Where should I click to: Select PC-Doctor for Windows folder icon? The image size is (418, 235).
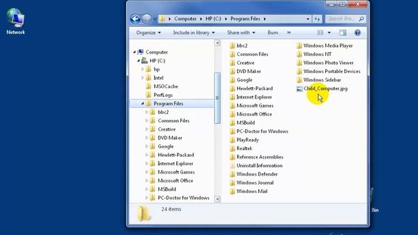233,131
